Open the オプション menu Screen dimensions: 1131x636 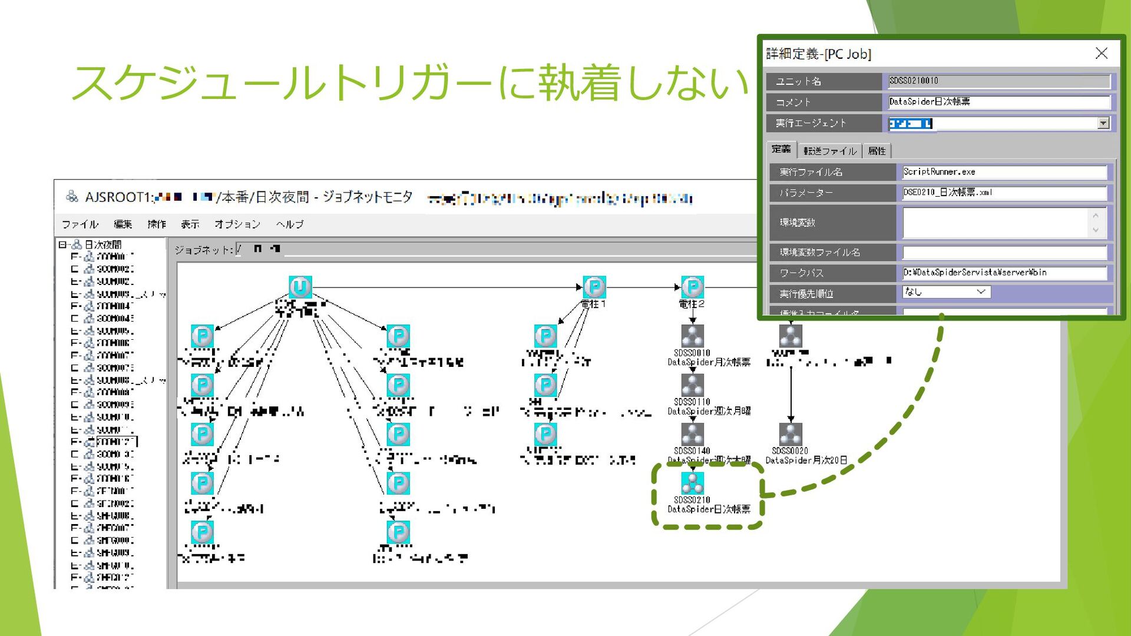[x=237, y=224]
